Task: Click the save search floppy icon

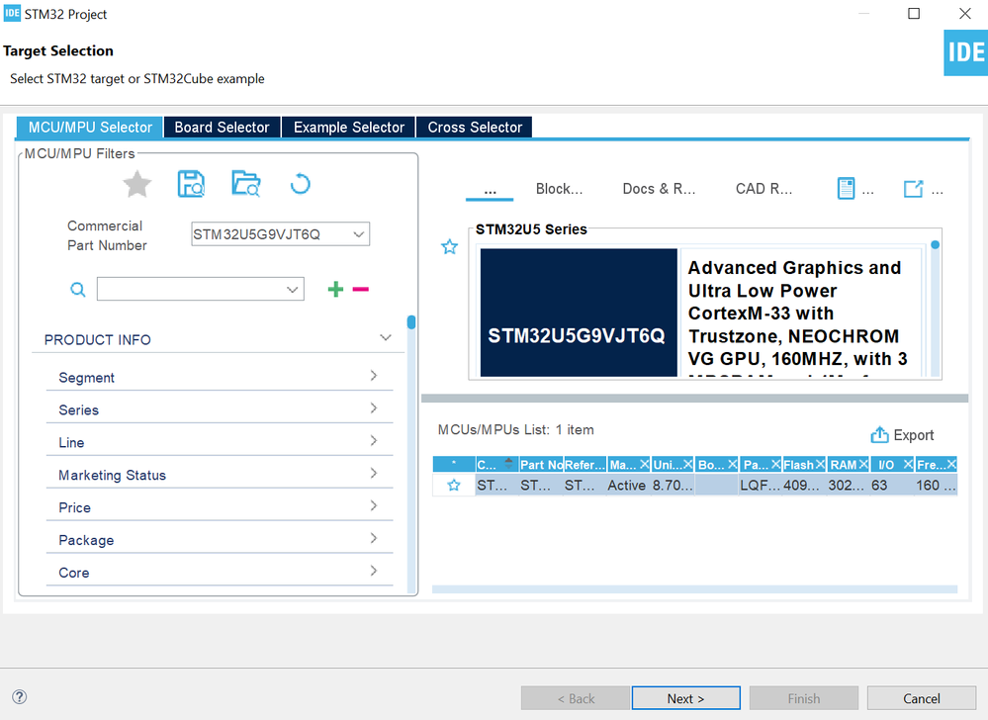Action: click(191, 184)
